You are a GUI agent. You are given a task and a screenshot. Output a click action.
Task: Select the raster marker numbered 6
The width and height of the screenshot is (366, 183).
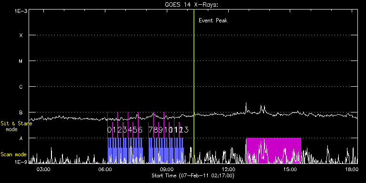140,130
